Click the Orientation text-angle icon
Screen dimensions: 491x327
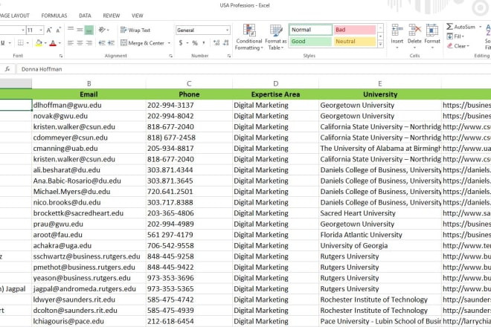point(102,30)
